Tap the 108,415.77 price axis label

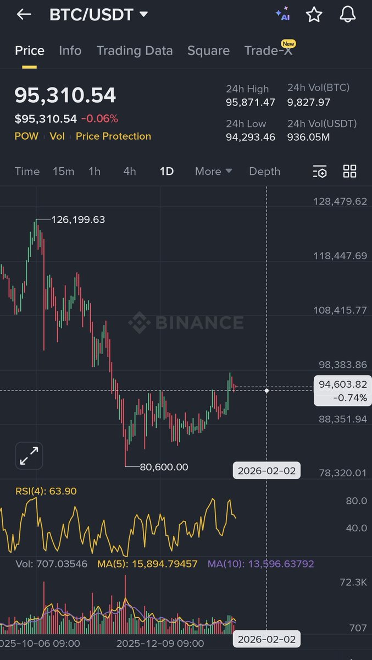340,310
